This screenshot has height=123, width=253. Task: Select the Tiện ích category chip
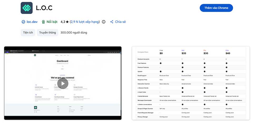pos(28,32)
